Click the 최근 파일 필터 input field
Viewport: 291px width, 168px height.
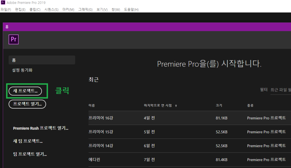click(281, 90)
